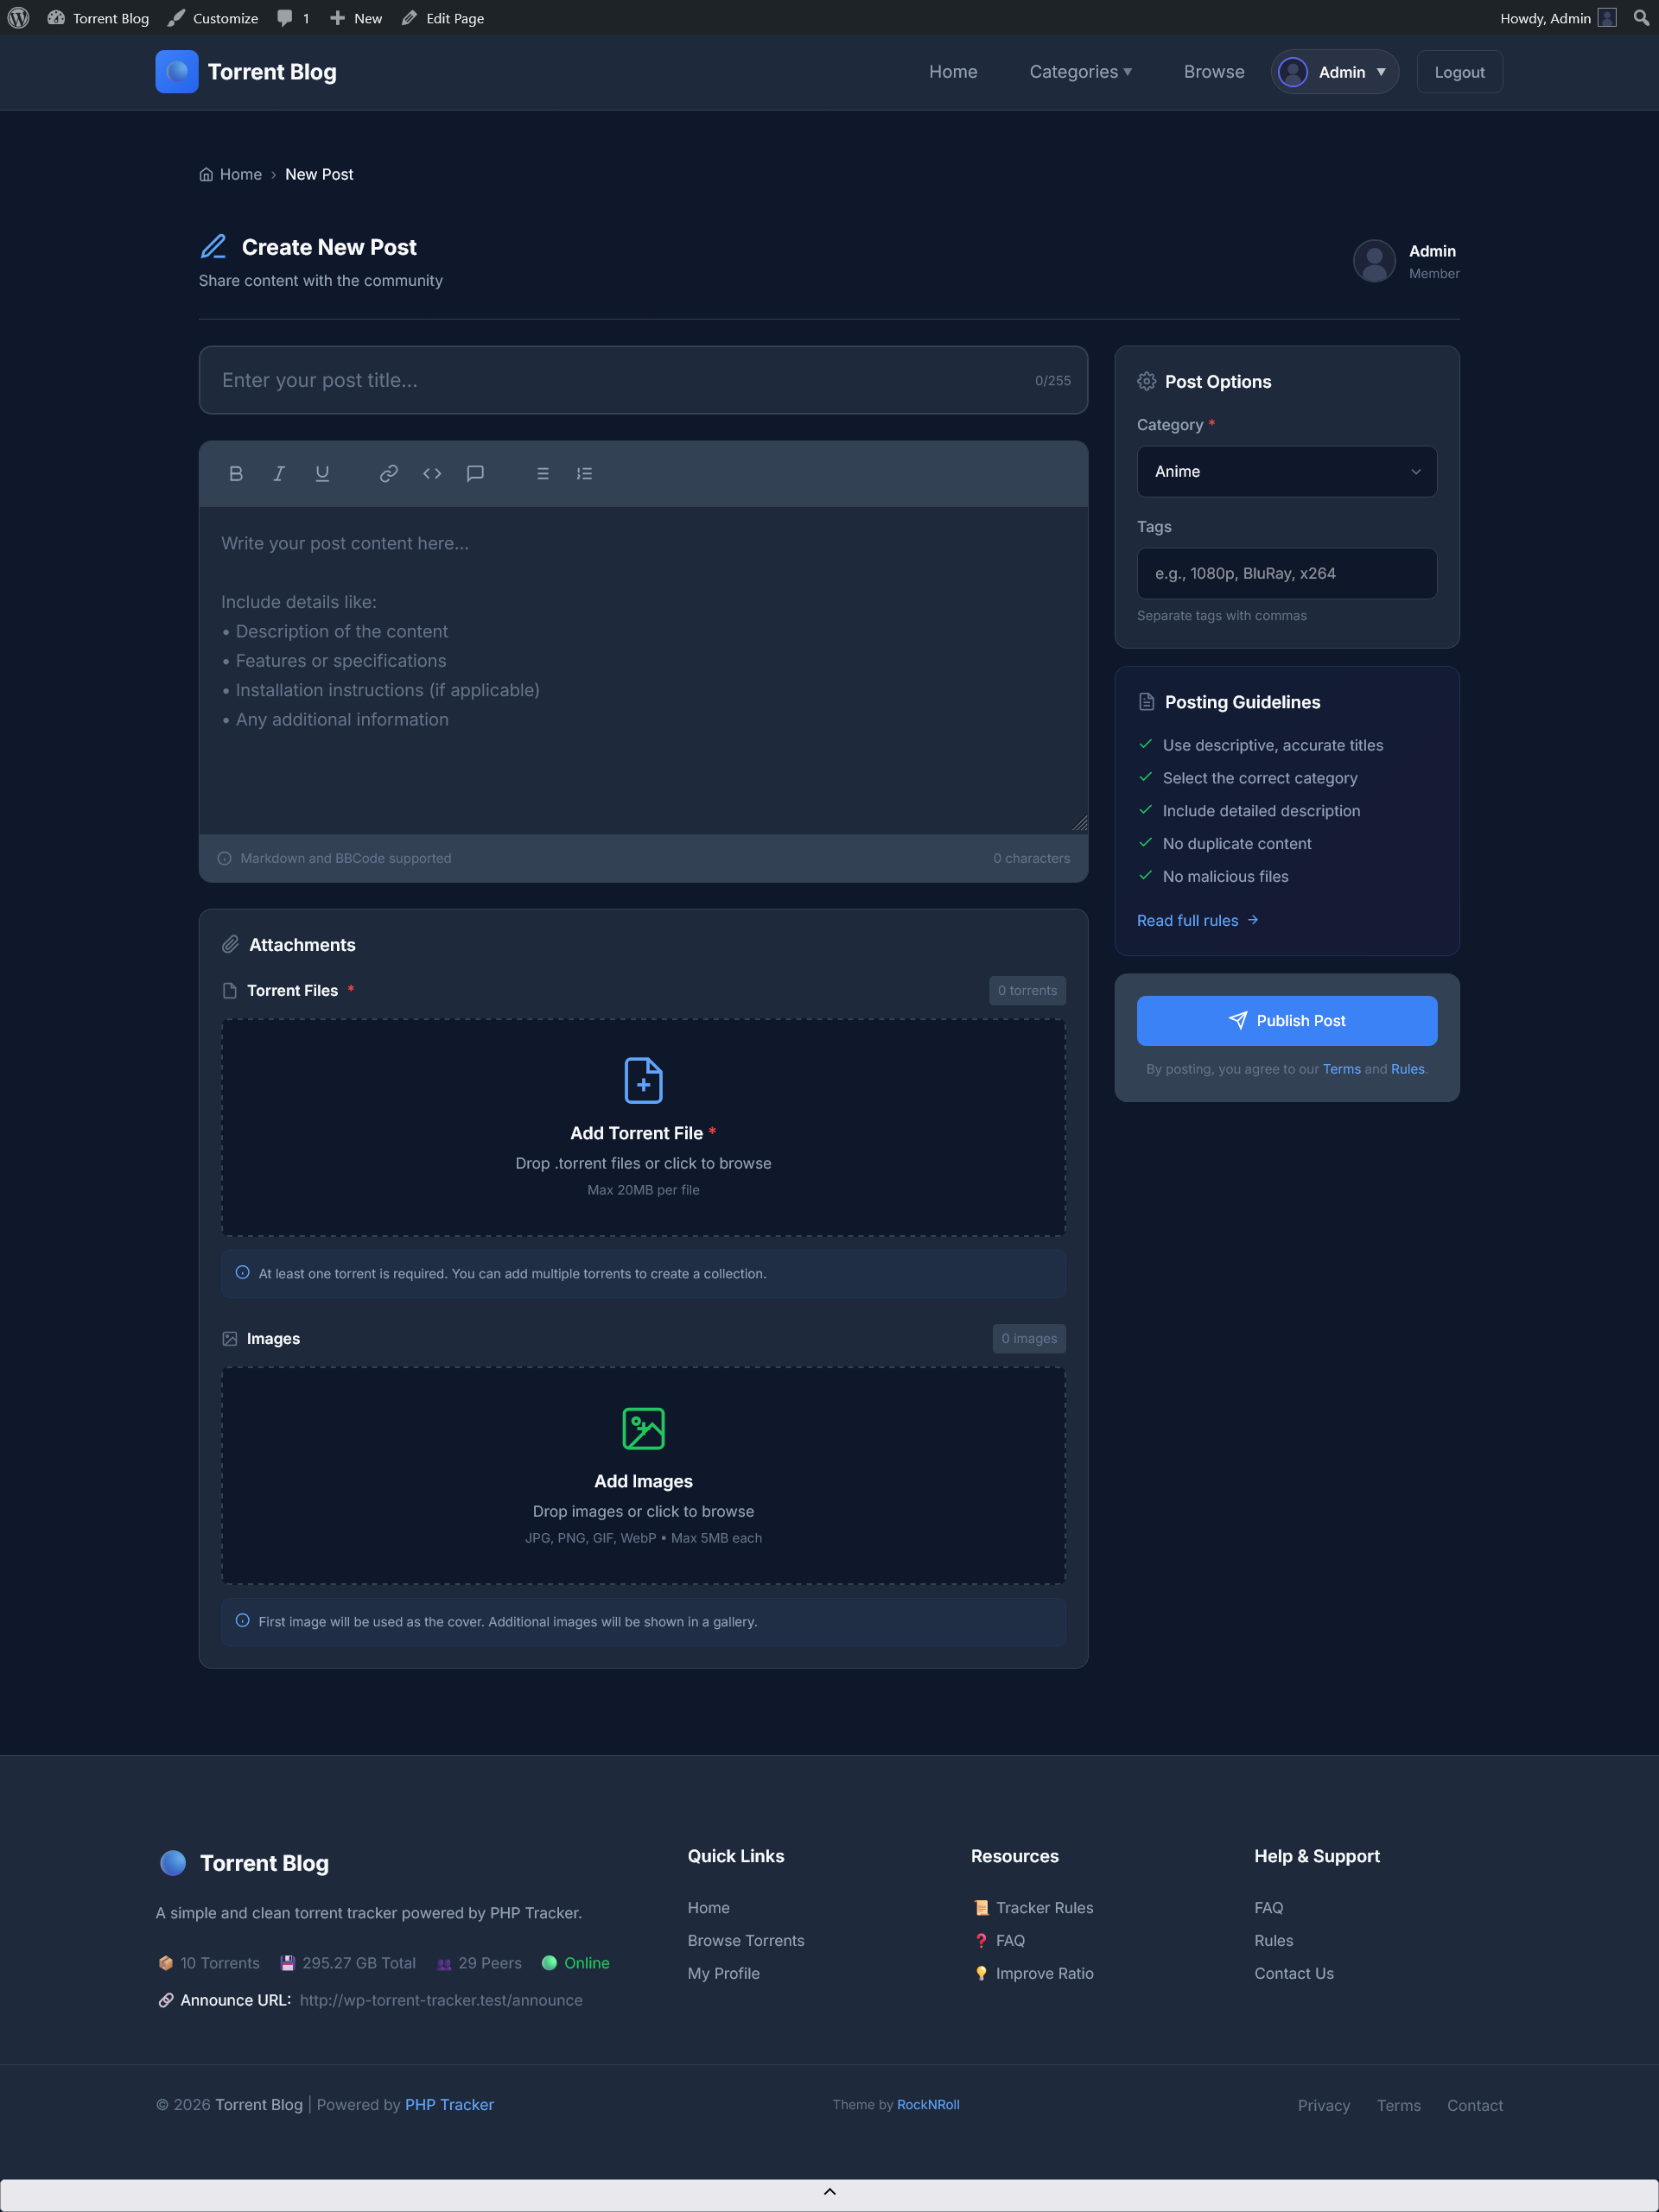Viewport: 1659px width, 2212px height.
Task: Open the Browse nav menu item
Action: coord(1214,72)
